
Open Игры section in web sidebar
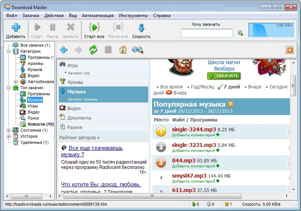click(x=72, y=65)
